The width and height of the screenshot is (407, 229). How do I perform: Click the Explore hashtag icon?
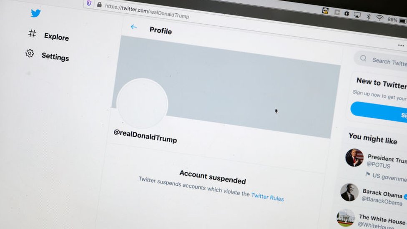[32, 33]
